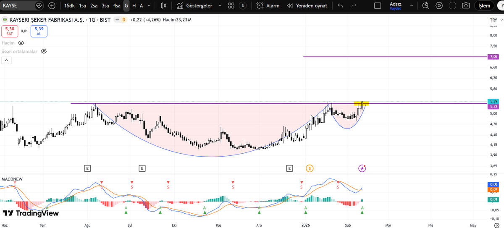Click the KAYSERİ ŞEKER FABRİKASI title
The width and height of the screenshot is (504, 228).
pyautogui.click(x=47, y=20)
